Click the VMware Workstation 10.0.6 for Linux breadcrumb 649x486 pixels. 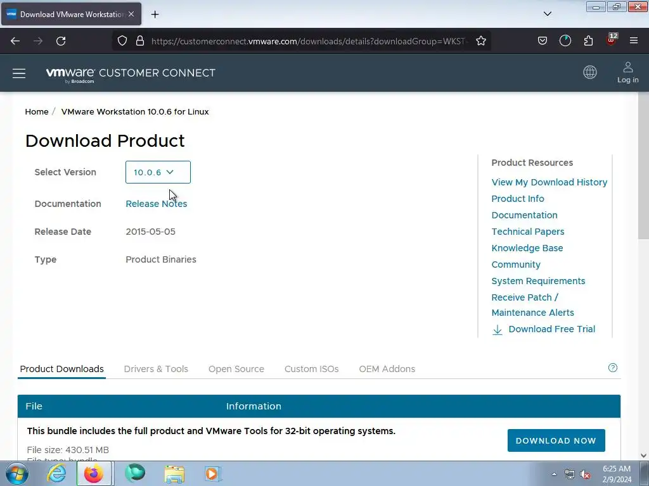135,111
